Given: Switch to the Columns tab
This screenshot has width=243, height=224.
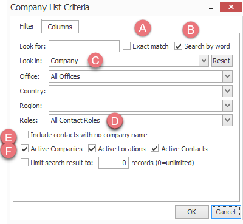Looking at the screenshot, I should [x=60, y=27].
